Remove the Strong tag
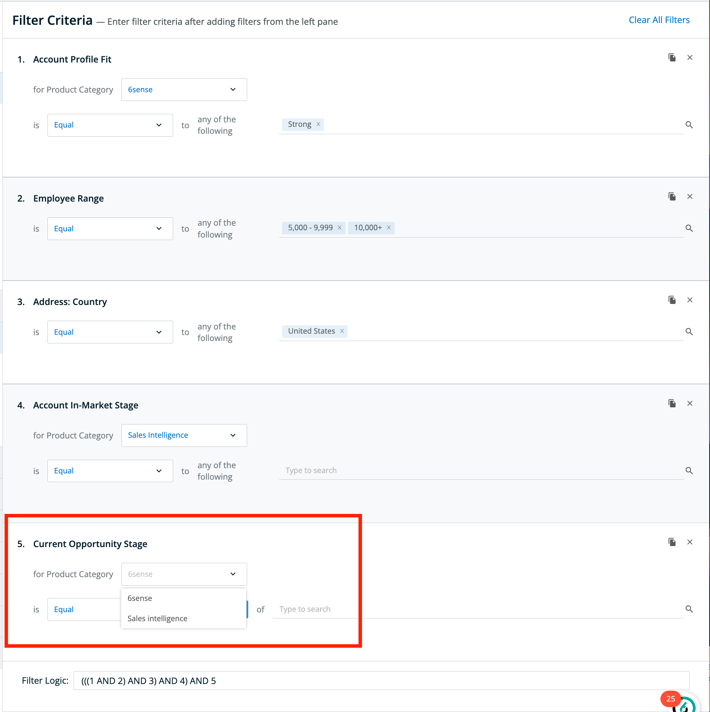The height and width of the screenshot is (712, 710). pos(318,124)
